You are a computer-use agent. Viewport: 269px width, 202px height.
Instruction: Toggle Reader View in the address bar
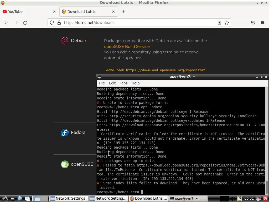coord(219,23)
